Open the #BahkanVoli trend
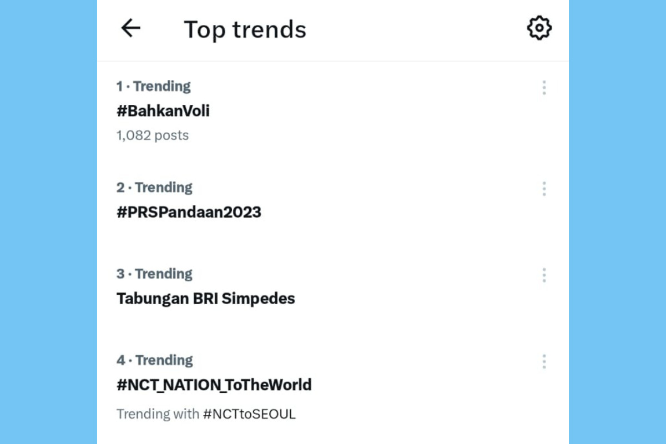This screenshot has height=444, width=666. click(163, 111)
